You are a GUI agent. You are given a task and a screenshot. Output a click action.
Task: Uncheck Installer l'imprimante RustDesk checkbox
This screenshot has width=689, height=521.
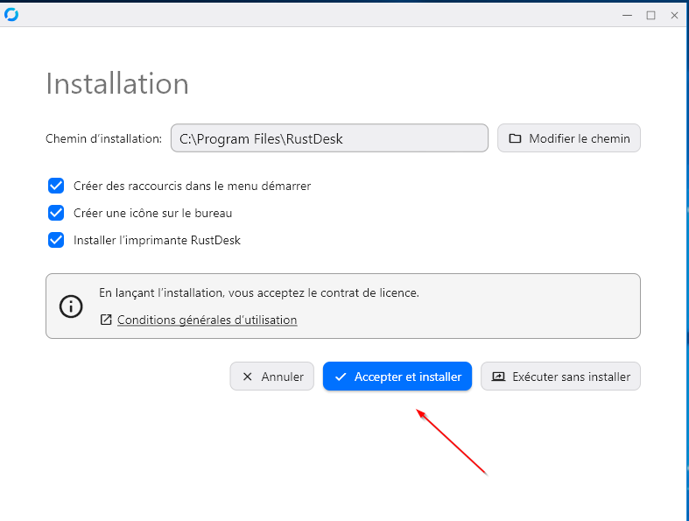point(56,241)
